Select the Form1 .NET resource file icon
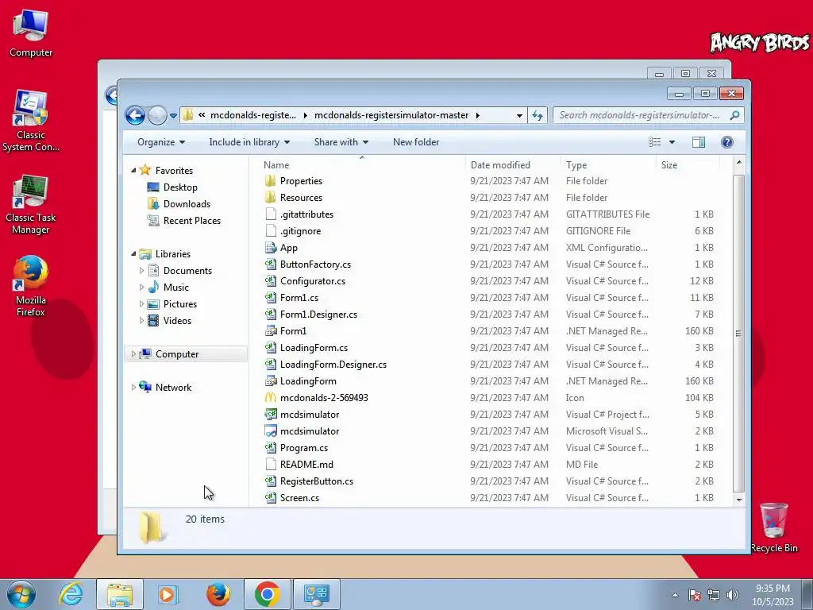 [271, 331]
